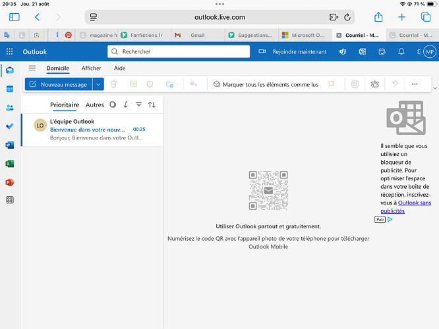
Task: Toggle the select-all messages checkbox icon
Action: coord(113,105)
